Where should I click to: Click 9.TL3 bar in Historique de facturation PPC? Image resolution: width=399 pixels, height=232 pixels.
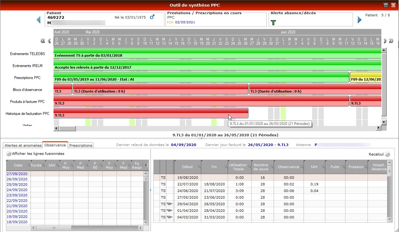151,113
